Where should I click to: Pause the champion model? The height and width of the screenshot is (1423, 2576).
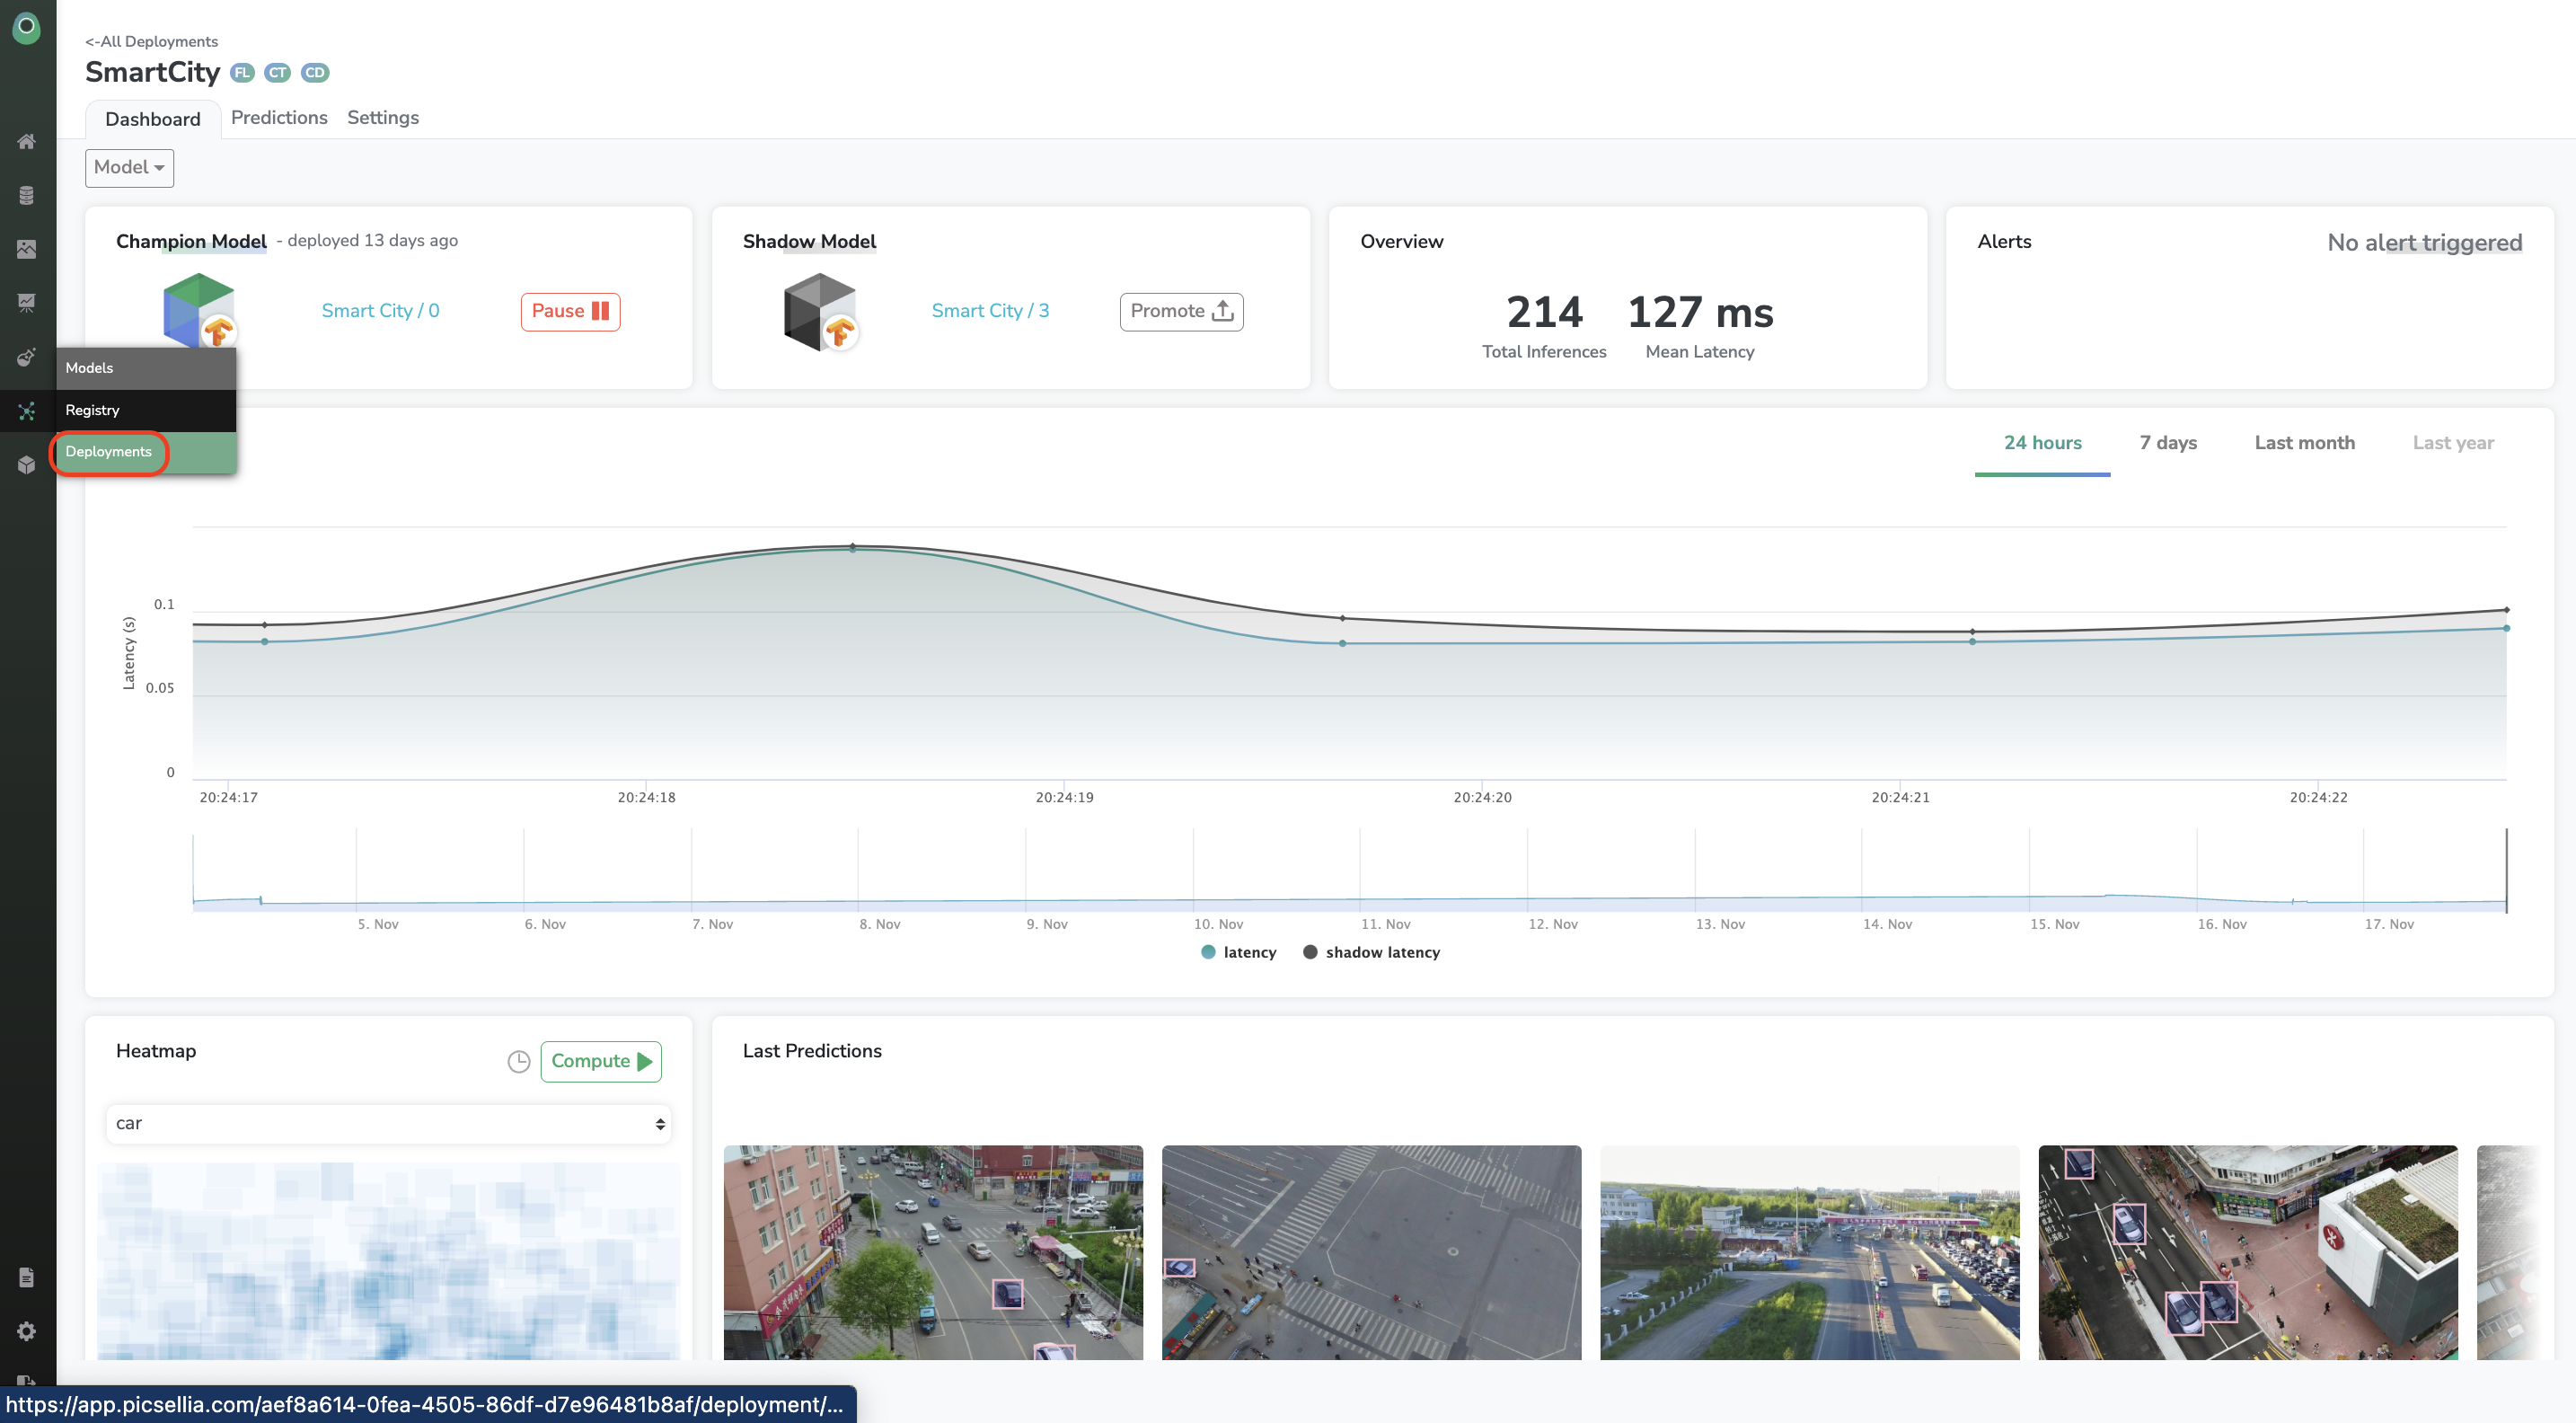(x=570, y=311)
